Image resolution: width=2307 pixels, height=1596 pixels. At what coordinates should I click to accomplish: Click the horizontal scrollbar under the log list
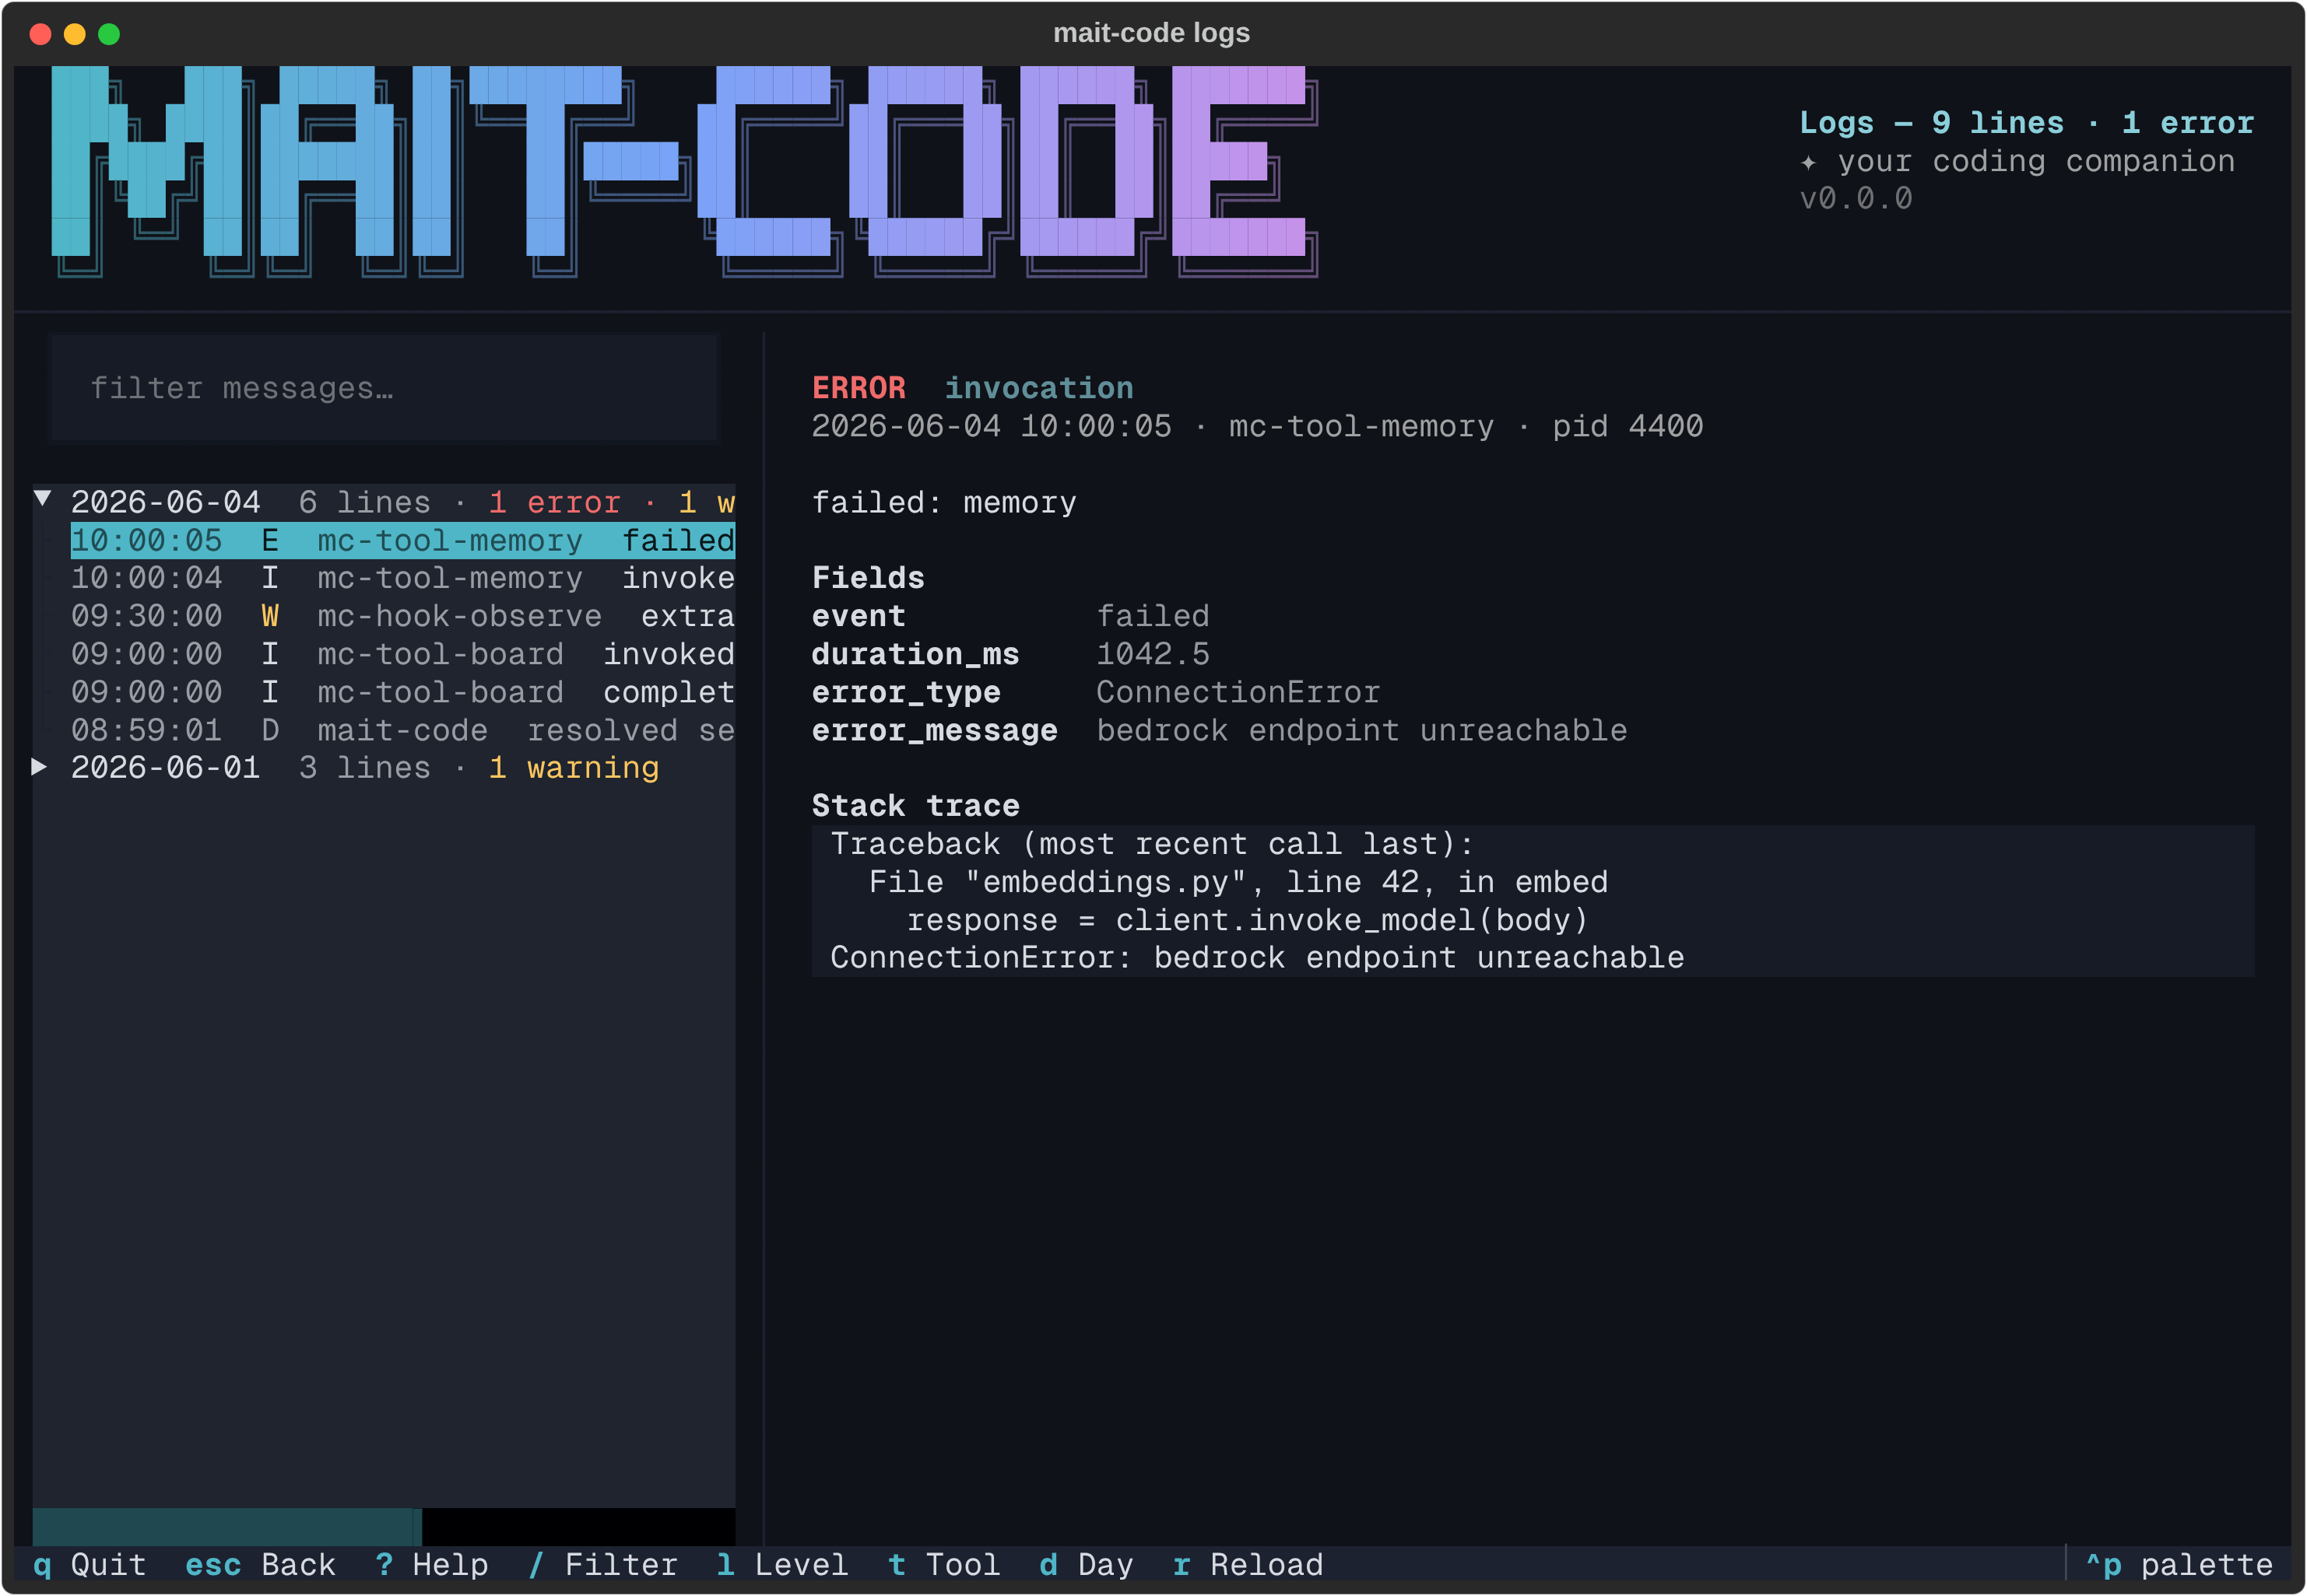[384, 1527]
